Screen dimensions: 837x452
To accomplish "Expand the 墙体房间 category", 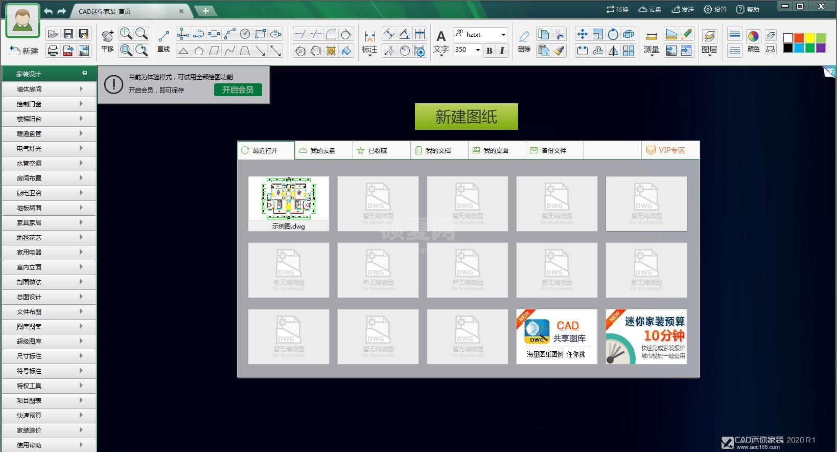I will pyautogui.click(x=49, y=89).
